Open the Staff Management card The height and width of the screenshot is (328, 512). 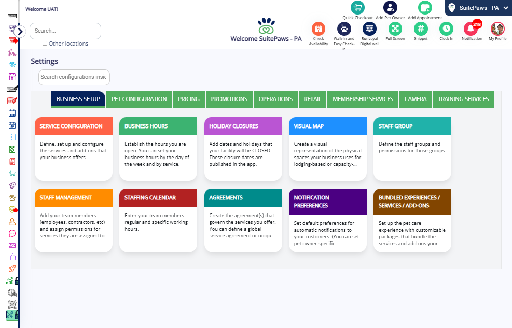(x=74, y=220)
